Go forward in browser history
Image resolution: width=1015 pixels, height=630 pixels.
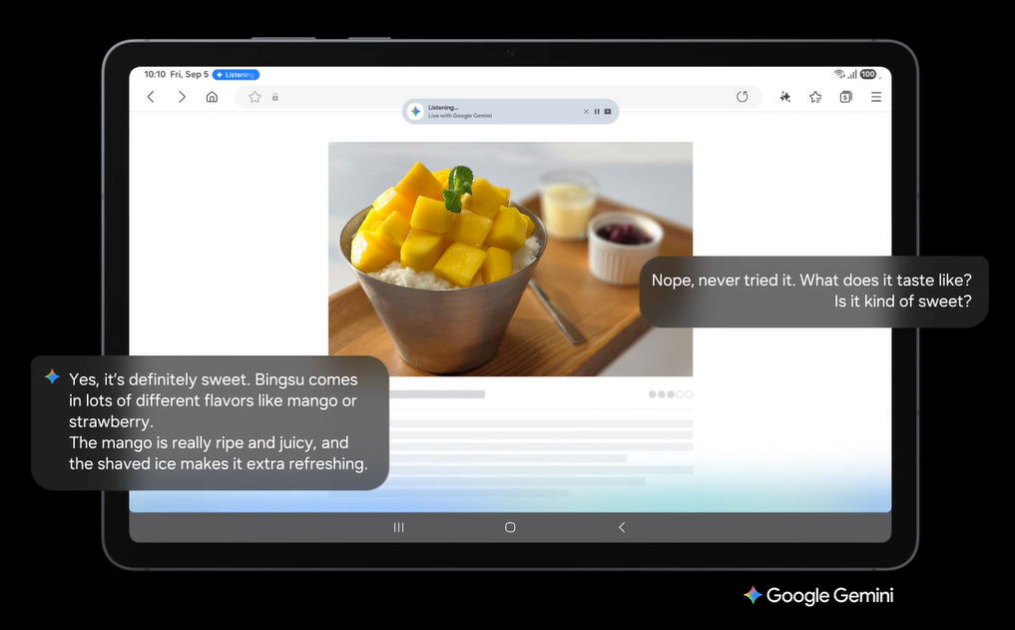182,97
